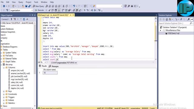Click the Decrease Indent icon
This screenshot has height=109, width=194.
[92, 10]
